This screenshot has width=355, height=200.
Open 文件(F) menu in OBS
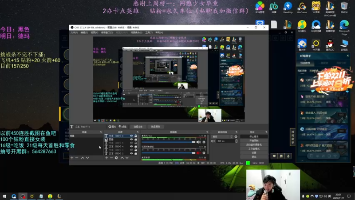point(74,32)
